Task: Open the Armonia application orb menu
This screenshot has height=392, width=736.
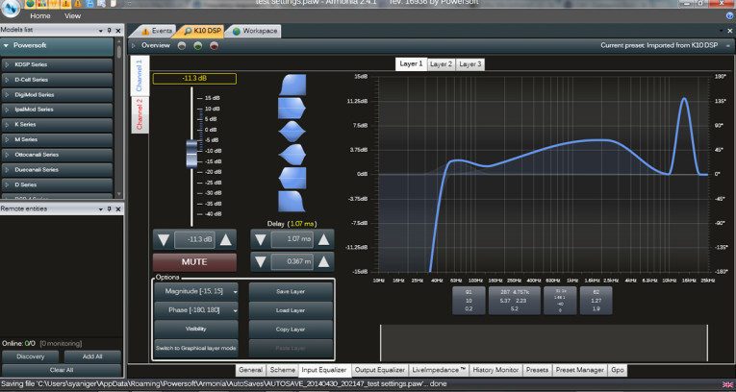Action: [x=11, y=7]
